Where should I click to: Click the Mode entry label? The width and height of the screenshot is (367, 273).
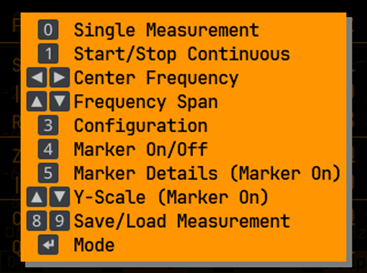(94, 245)
